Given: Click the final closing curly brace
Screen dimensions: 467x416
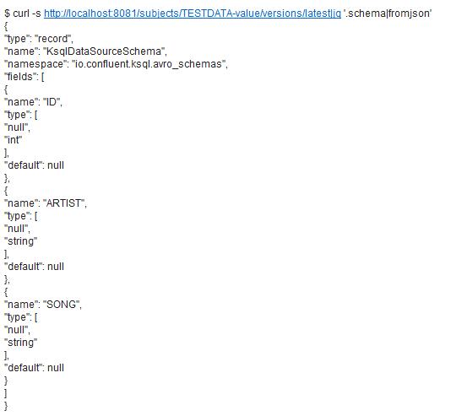Looking at the screenshot, I should (x=6, y=406).
